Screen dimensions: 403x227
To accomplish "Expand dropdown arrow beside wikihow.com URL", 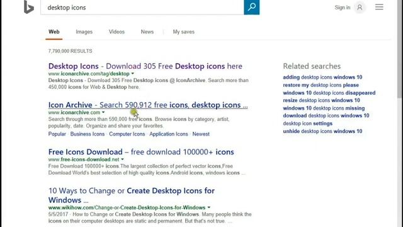I will [208, 207].
